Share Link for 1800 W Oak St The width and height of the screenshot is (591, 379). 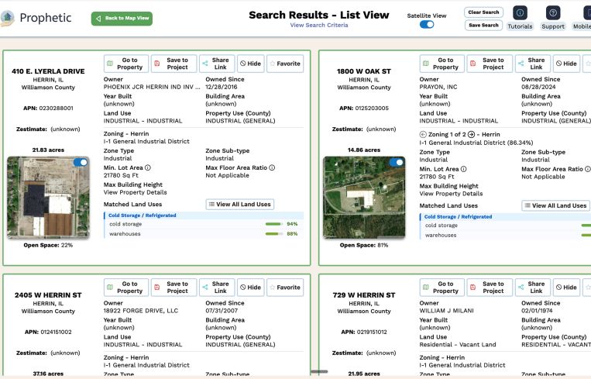tap(533, 64)
